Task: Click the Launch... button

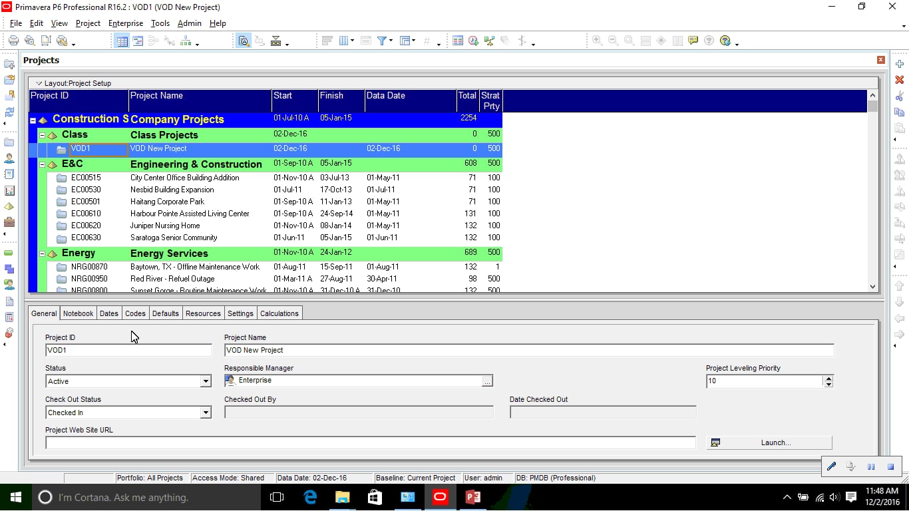Action: click(x=769, y=442)
